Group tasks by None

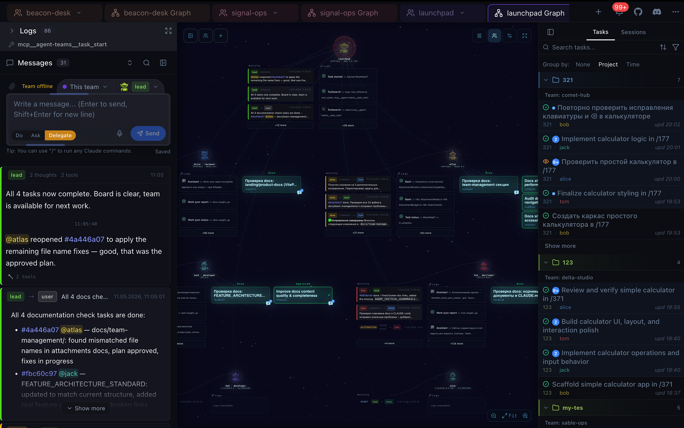(583, 65)
